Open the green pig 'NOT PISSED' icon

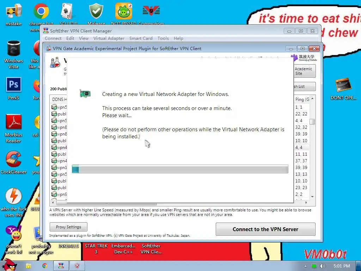click(x=124, y=11)
